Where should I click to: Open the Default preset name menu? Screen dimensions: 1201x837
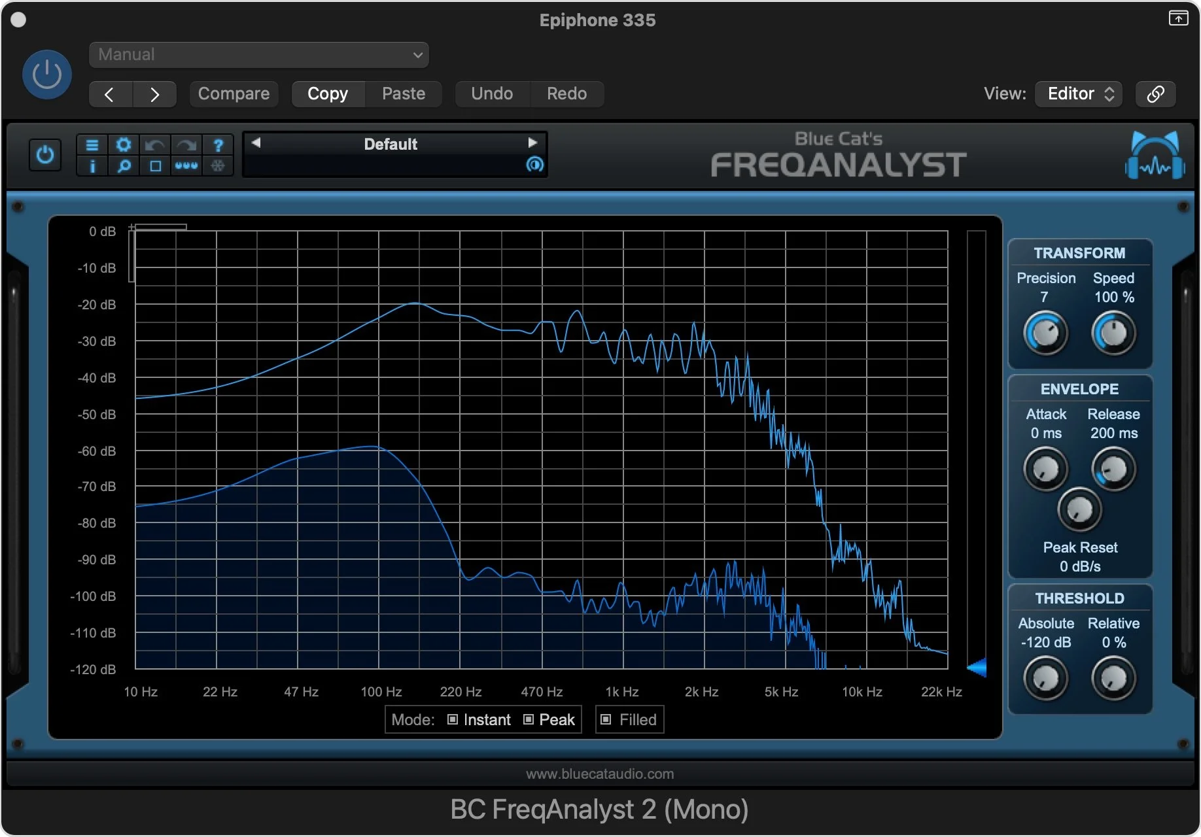click(391, 144)
